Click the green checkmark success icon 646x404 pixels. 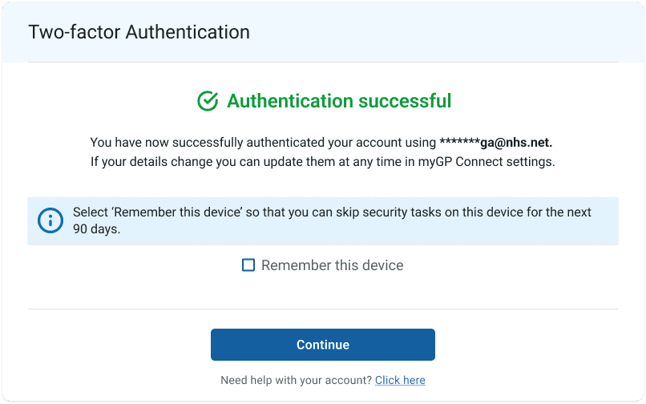click(208, 101)
